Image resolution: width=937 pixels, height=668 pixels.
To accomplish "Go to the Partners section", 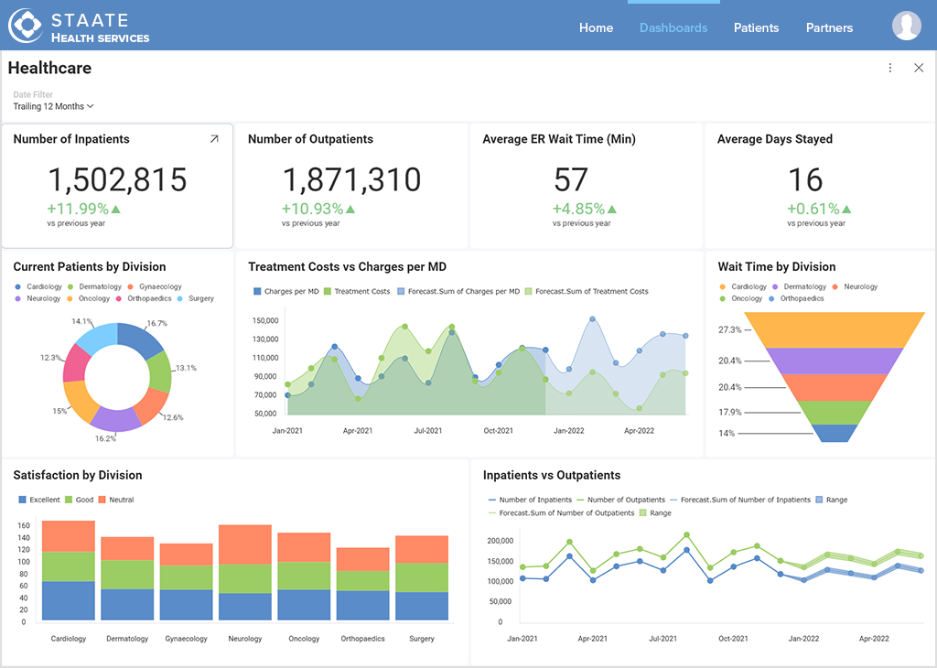I will pos(829,27).
